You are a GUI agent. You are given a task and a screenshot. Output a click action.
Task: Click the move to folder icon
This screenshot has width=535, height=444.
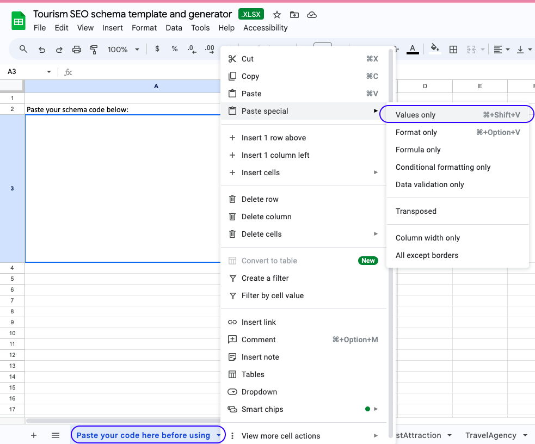tap(294, 15)
